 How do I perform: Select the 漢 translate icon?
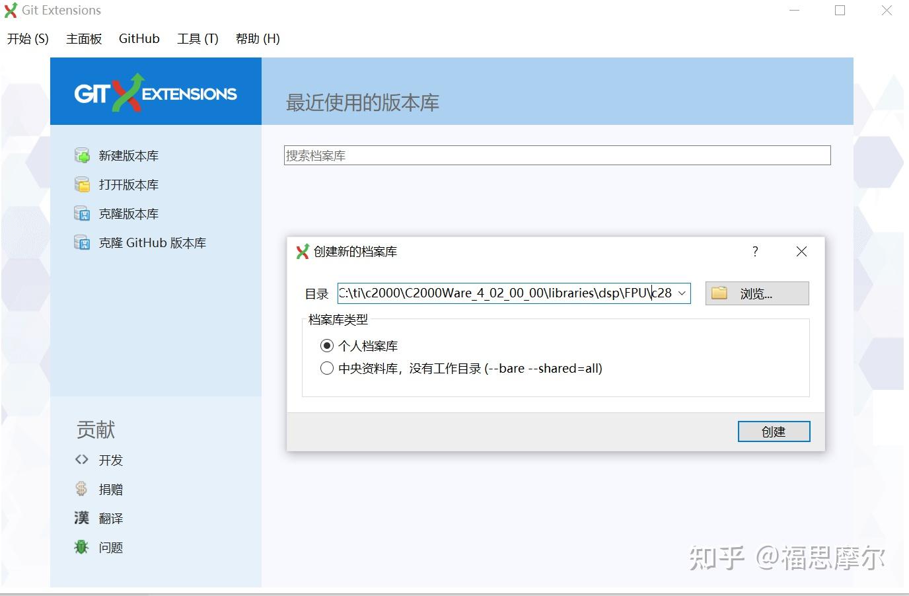(x=81, y=517)
